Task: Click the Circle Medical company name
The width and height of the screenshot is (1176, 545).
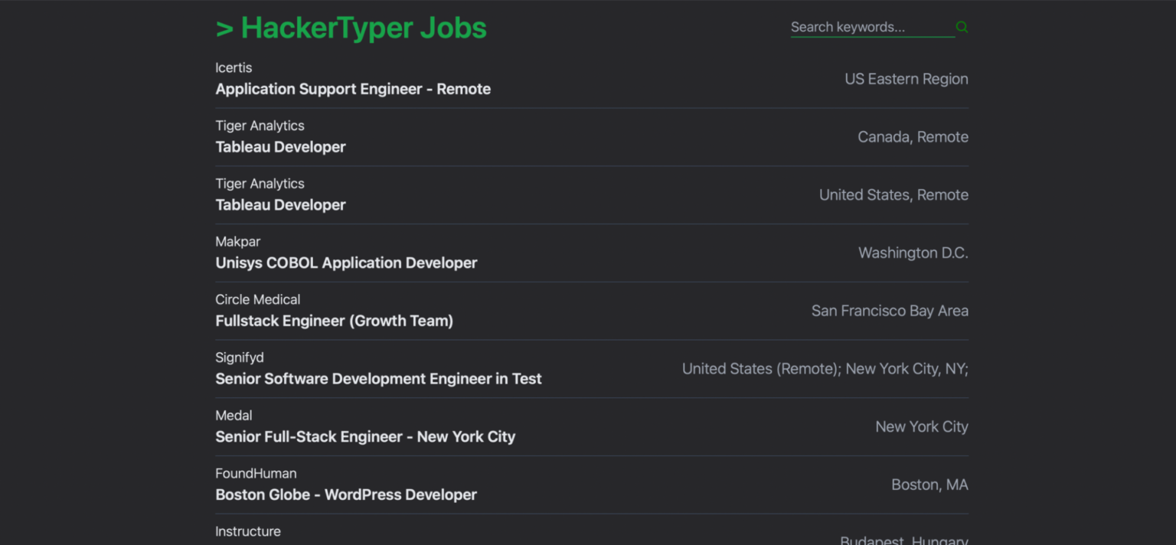Action: (x=257, y=300)
